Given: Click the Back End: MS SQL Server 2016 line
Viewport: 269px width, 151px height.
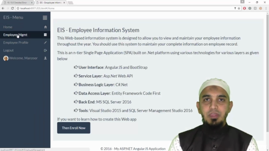Looking at the screenshot, I should 103,102.
